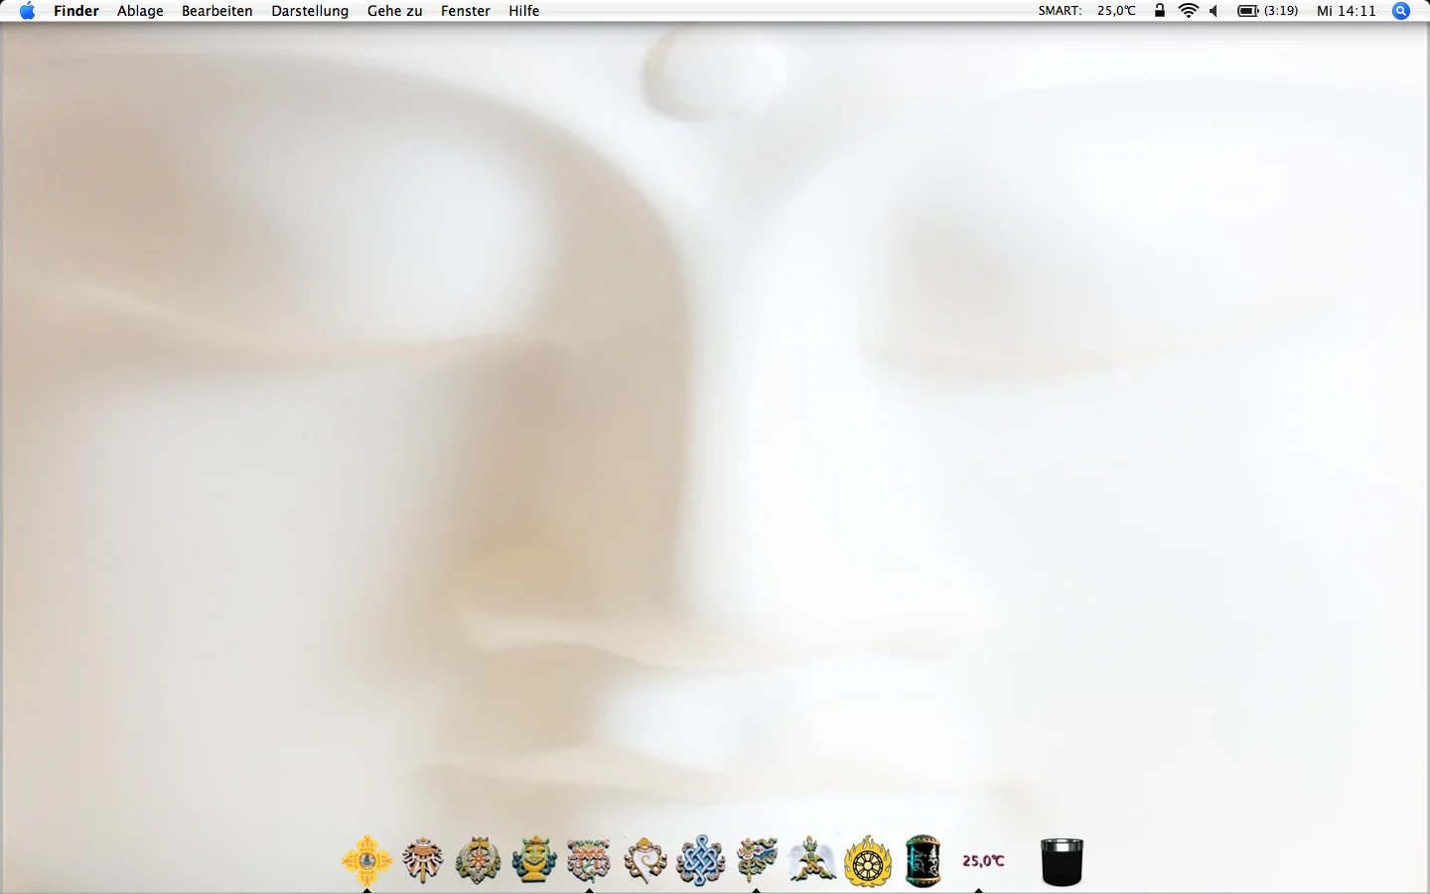This screenshot has width=1430, height=894.
Task: Click the Mi 14:11 clock
Action: [1346, 11]
